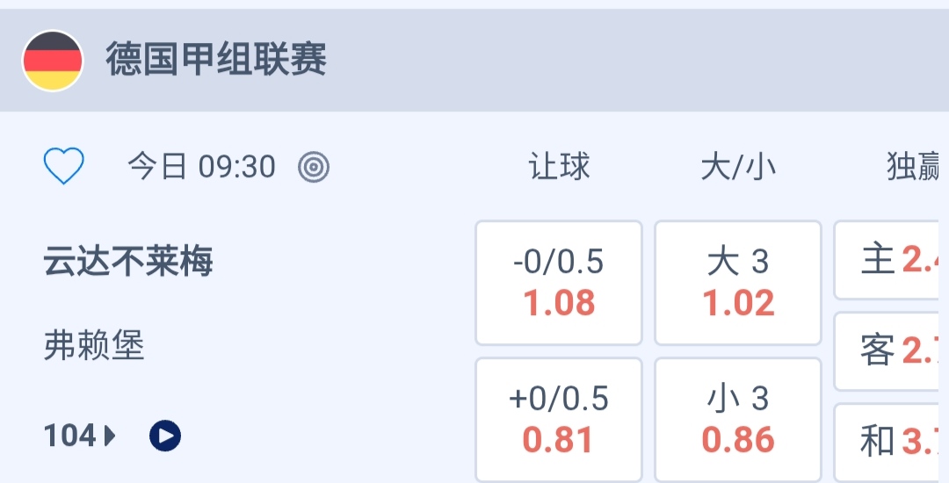Image resolution: width=949 pixels, height=483 pixels.
Task: Expand the 104 more markets arrow
Action: pyautogui.click(x=111, y=436)
